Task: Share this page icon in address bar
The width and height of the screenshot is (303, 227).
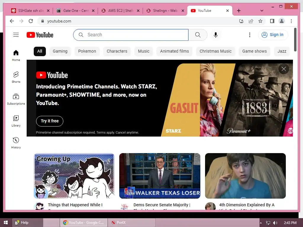Action: pos(251,21)
